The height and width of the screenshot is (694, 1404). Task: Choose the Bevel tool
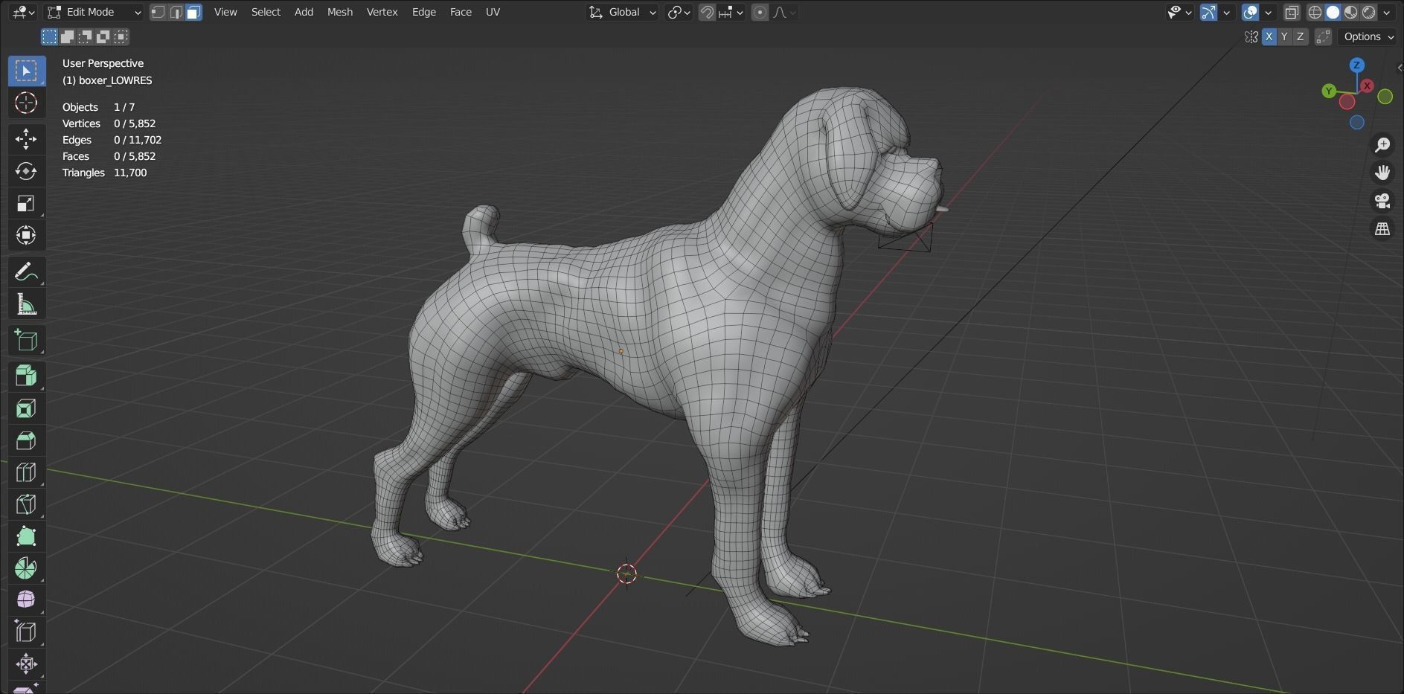tap(26, 440)
